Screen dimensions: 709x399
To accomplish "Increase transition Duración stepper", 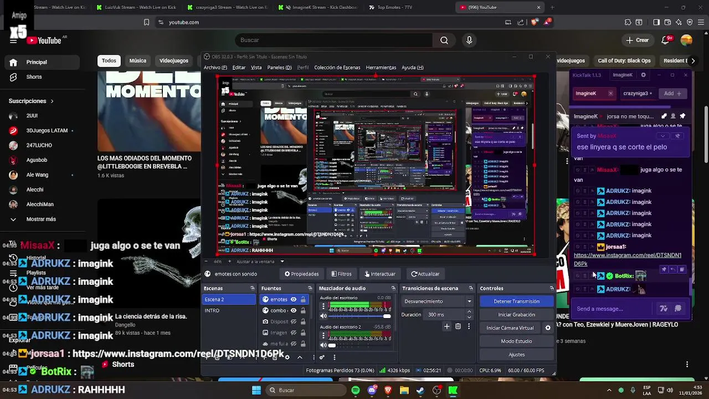I will [469, 312].
